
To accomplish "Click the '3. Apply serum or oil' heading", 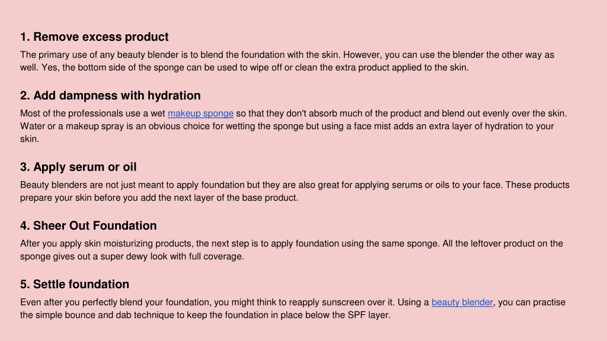I will 78,167.
